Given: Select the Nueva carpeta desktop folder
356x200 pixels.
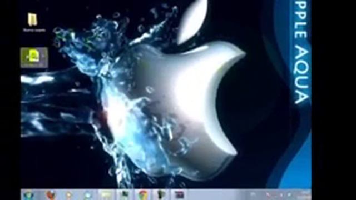Looking at the screenshot, I should click(x=33, y=22).
